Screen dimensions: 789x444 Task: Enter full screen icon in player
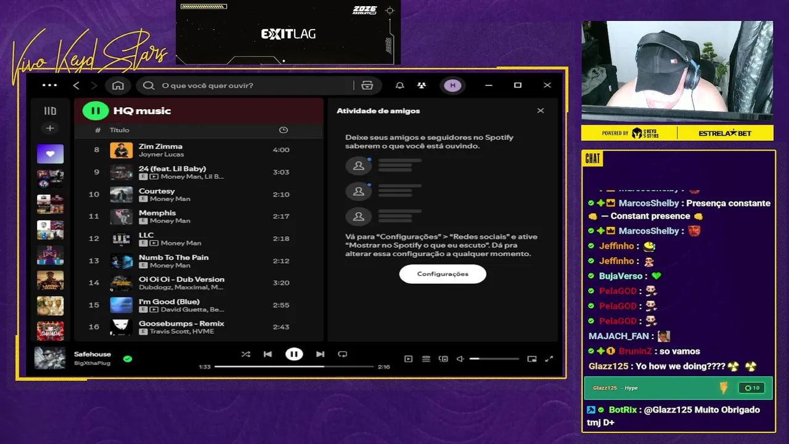pos(549,359)
